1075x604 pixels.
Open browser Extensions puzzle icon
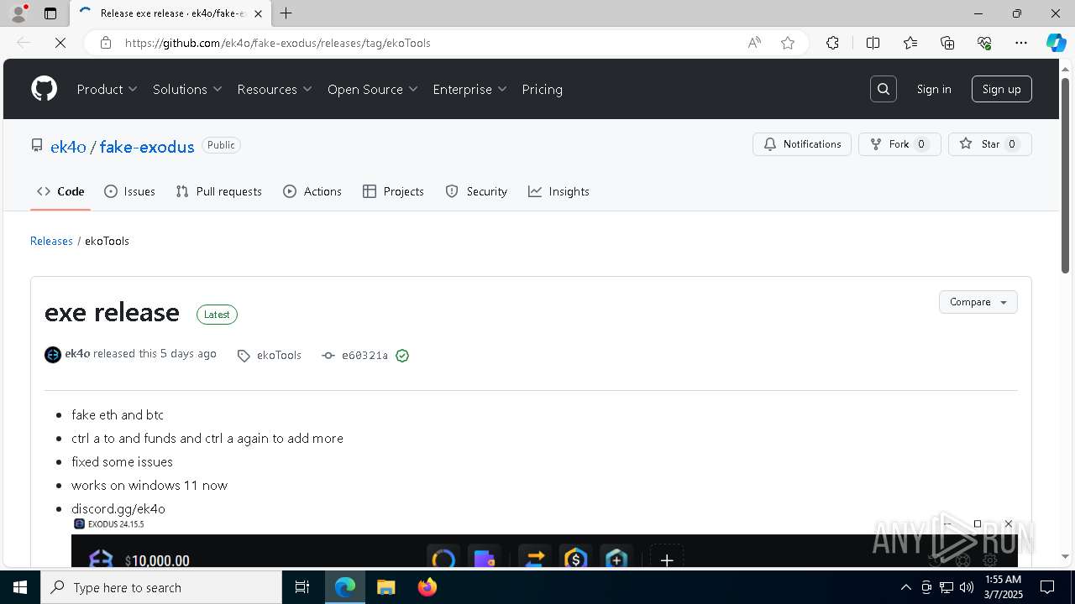(832, 43)
